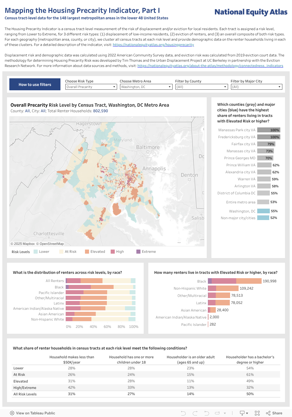292x417 pixels.
Task: Click the Share icon
Action: tap(268, 413)
